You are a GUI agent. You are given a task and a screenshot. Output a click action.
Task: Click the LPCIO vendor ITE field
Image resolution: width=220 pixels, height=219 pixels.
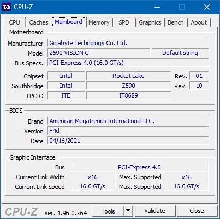tap(66, 95)
